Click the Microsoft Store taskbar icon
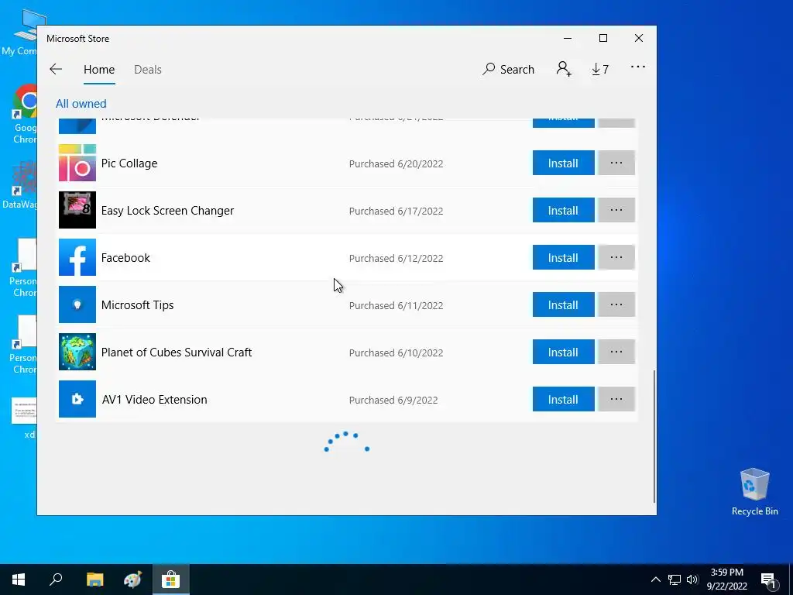The height and width of the screenshot is (595, 793). point(171,580)
